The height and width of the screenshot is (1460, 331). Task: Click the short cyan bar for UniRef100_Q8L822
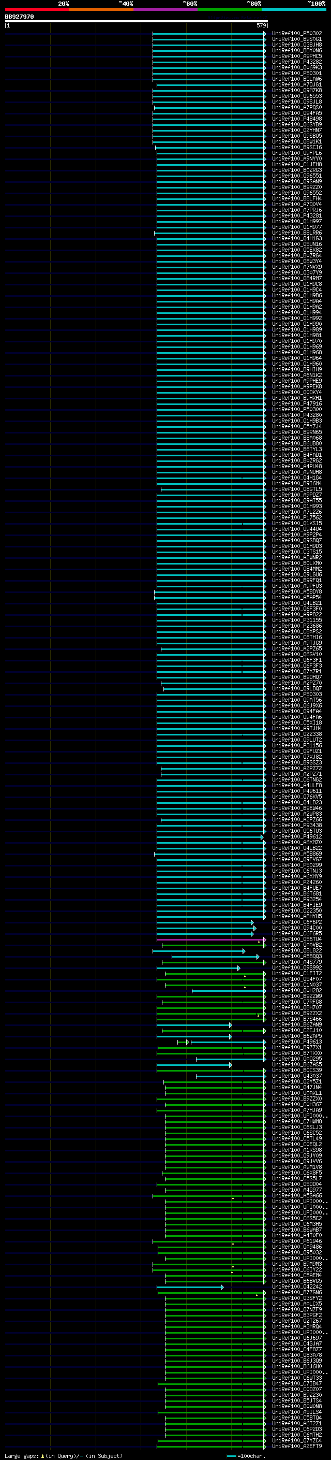[x=199, y=951]
